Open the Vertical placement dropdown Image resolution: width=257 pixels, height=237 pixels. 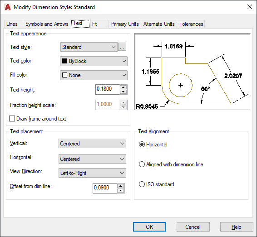[92, 144]
